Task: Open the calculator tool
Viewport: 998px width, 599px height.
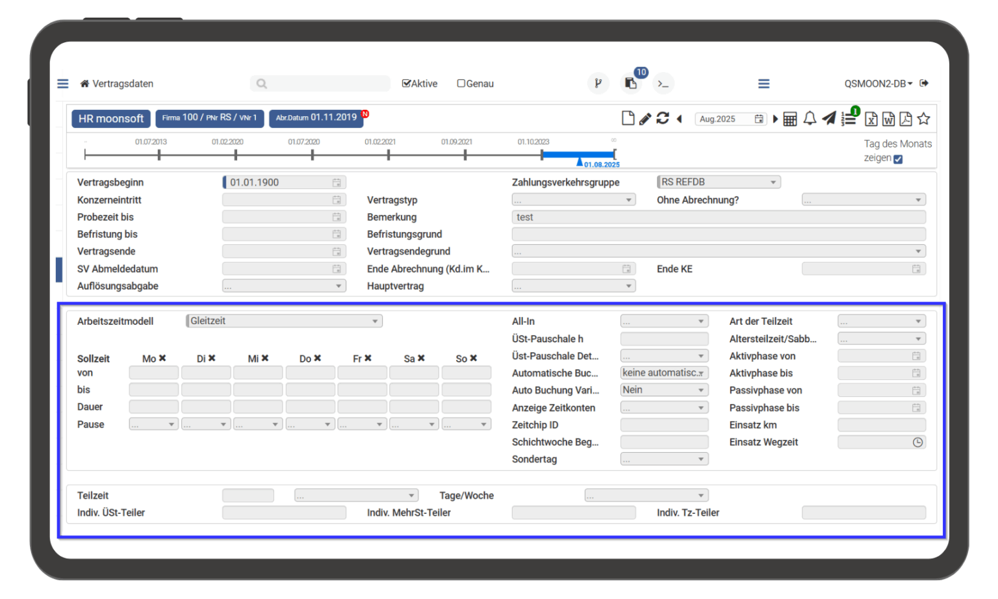Action: pos(789,119)
